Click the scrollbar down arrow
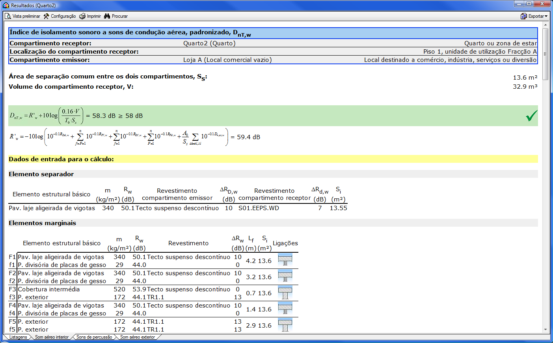553x343 pixels. [x=546, y=330]
